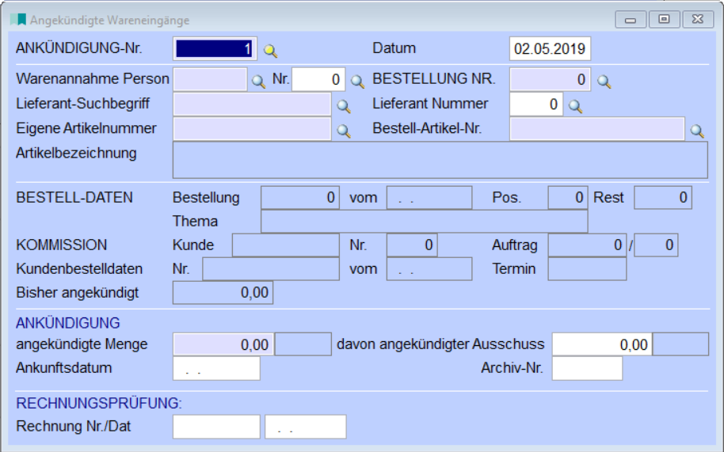The height and width of the screenshot is (452, 724).
Task: Click the KOMMISSION Nr. field
Action: [x=413, y=245]
